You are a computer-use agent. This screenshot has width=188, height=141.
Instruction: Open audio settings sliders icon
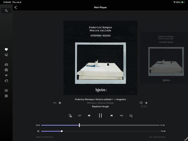click(6, 96)
